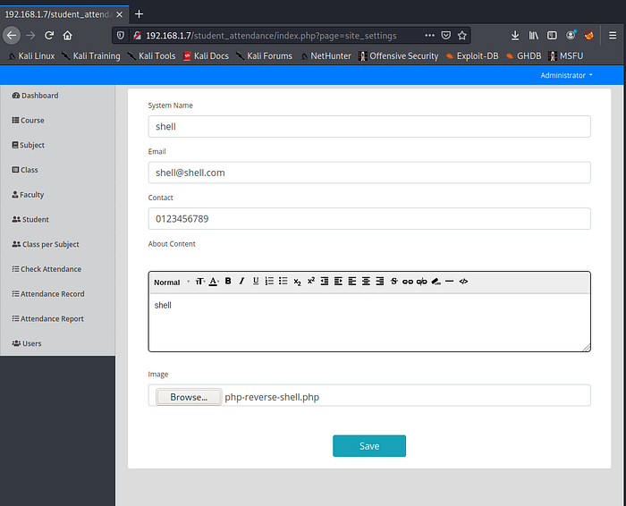Click the Save button
Screen dimensions: 626x506
pos(368,446)
